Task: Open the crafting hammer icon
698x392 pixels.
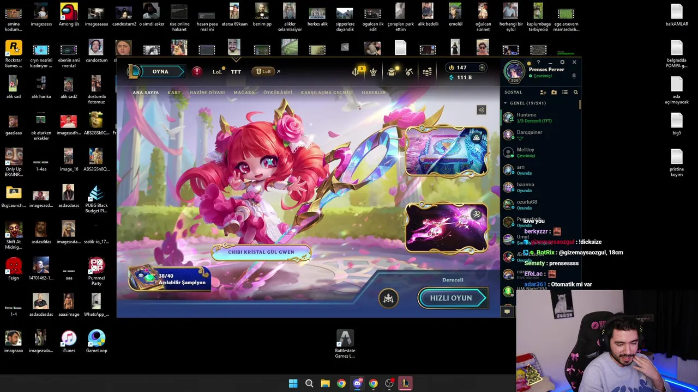Action: coord(409,72)
